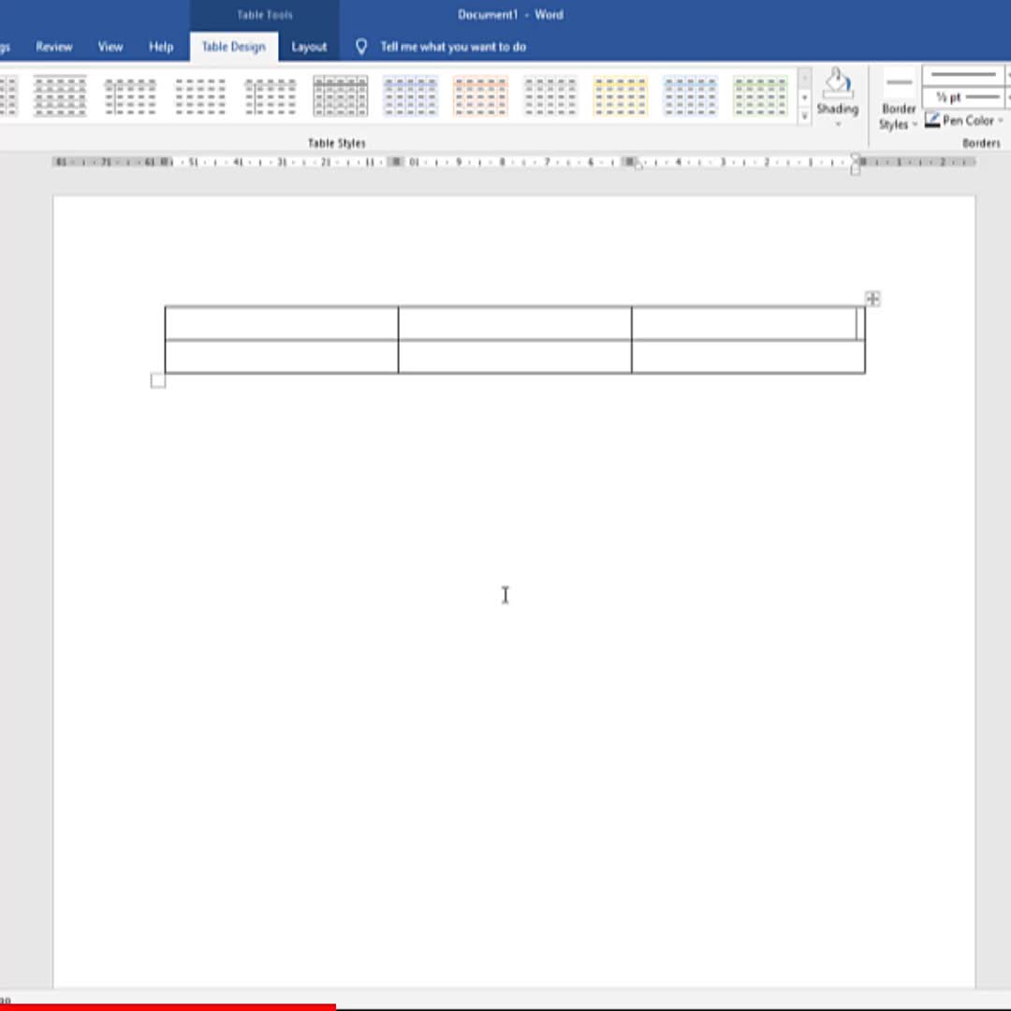Apply the green grid table style
The height and width of the screenshot is (1011, 1011).
click(760, 96)
